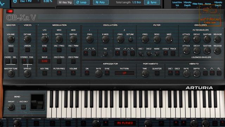The image size is (225, 127).
Task: Toggle the OSC 1 PWM modulation button
Action: 73,50
